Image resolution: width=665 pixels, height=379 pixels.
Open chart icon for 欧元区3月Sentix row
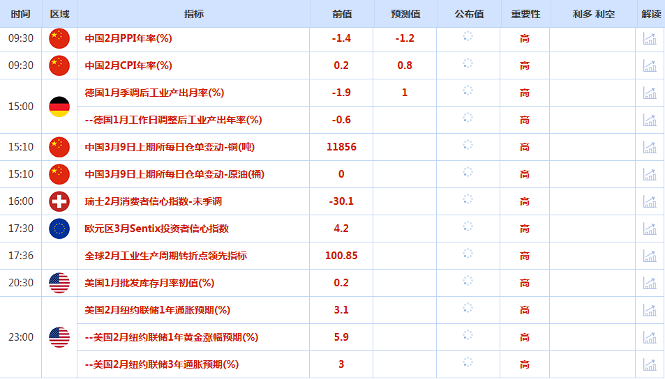coord(650,229)
